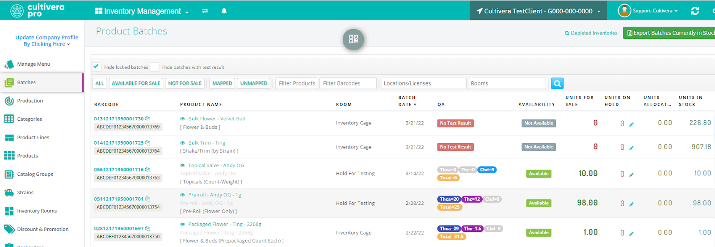The image size is (715, 247).
Task: Copy barcode 01412171950001725
Action: coord(147,143)
